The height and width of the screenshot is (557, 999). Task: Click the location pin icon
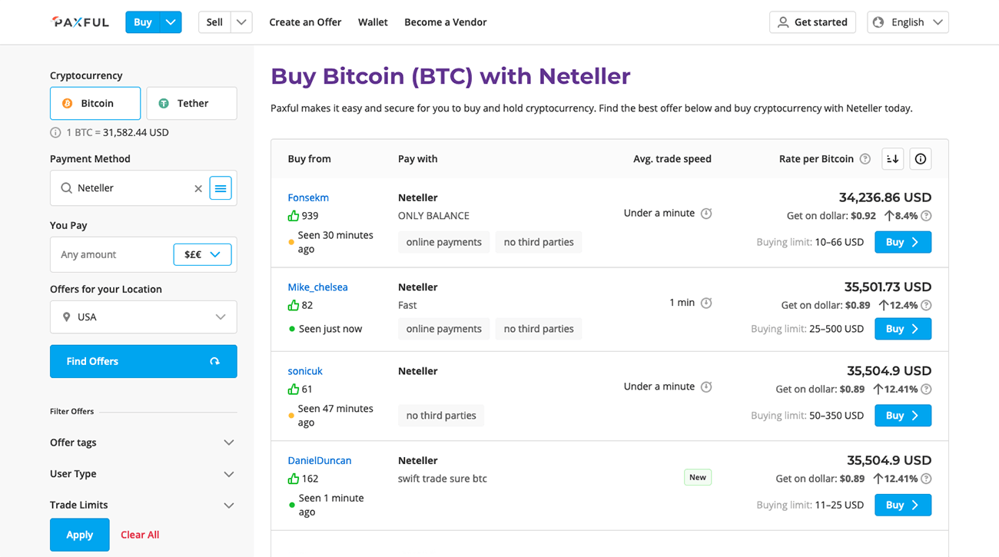66,317
